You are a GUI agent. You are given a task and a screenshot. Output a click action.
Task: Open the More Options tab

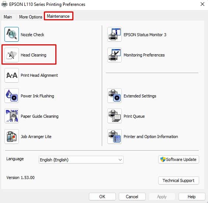click(x=31, y=17)
